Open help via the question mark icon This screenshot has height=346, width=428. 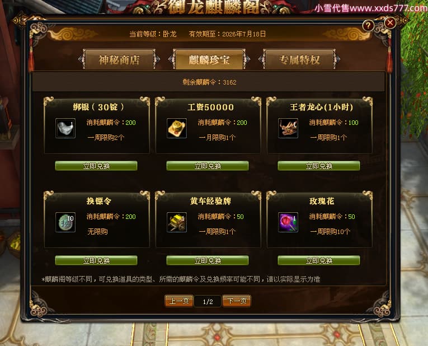[368, 26]
